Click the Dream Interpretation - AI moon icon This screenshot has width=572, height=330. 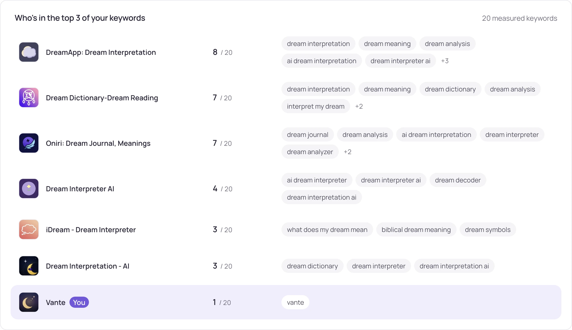coord(29,266)
